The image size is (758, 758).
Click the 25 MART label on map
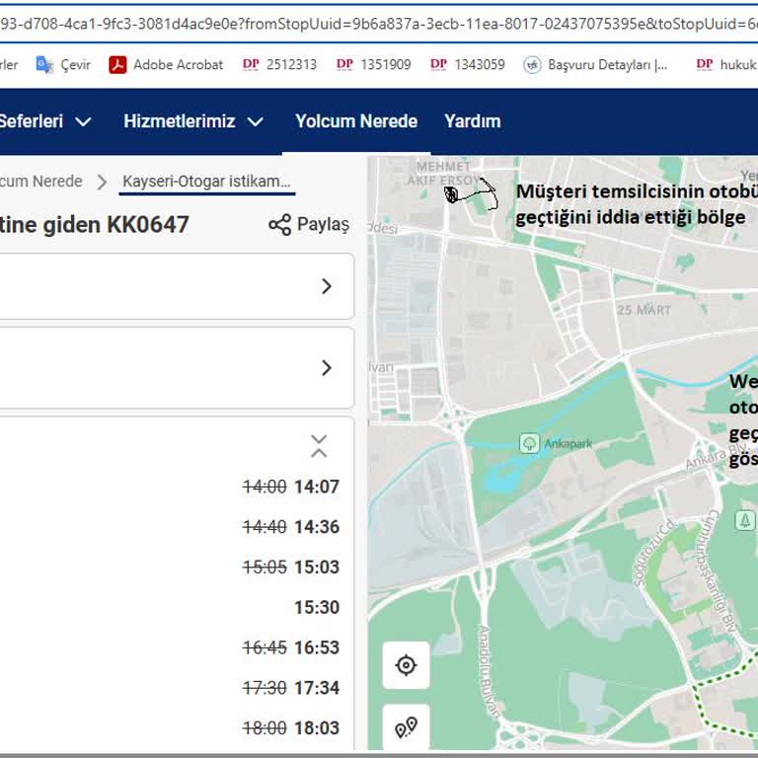point(644,310)
